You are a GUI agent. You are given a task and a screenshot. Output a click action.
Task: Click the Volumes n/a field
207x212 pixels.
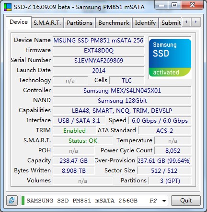(x=83, y=181)
